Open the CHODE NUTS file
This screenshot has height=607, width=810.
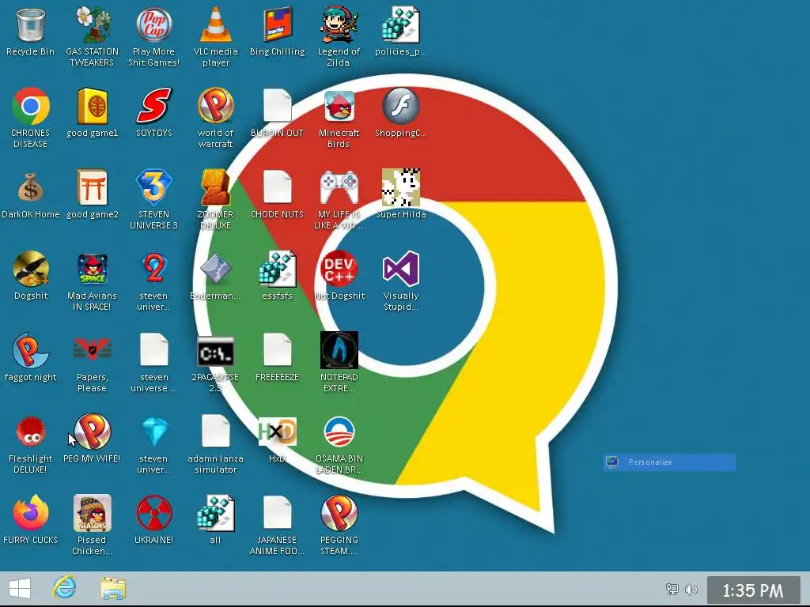coord(278,187)
